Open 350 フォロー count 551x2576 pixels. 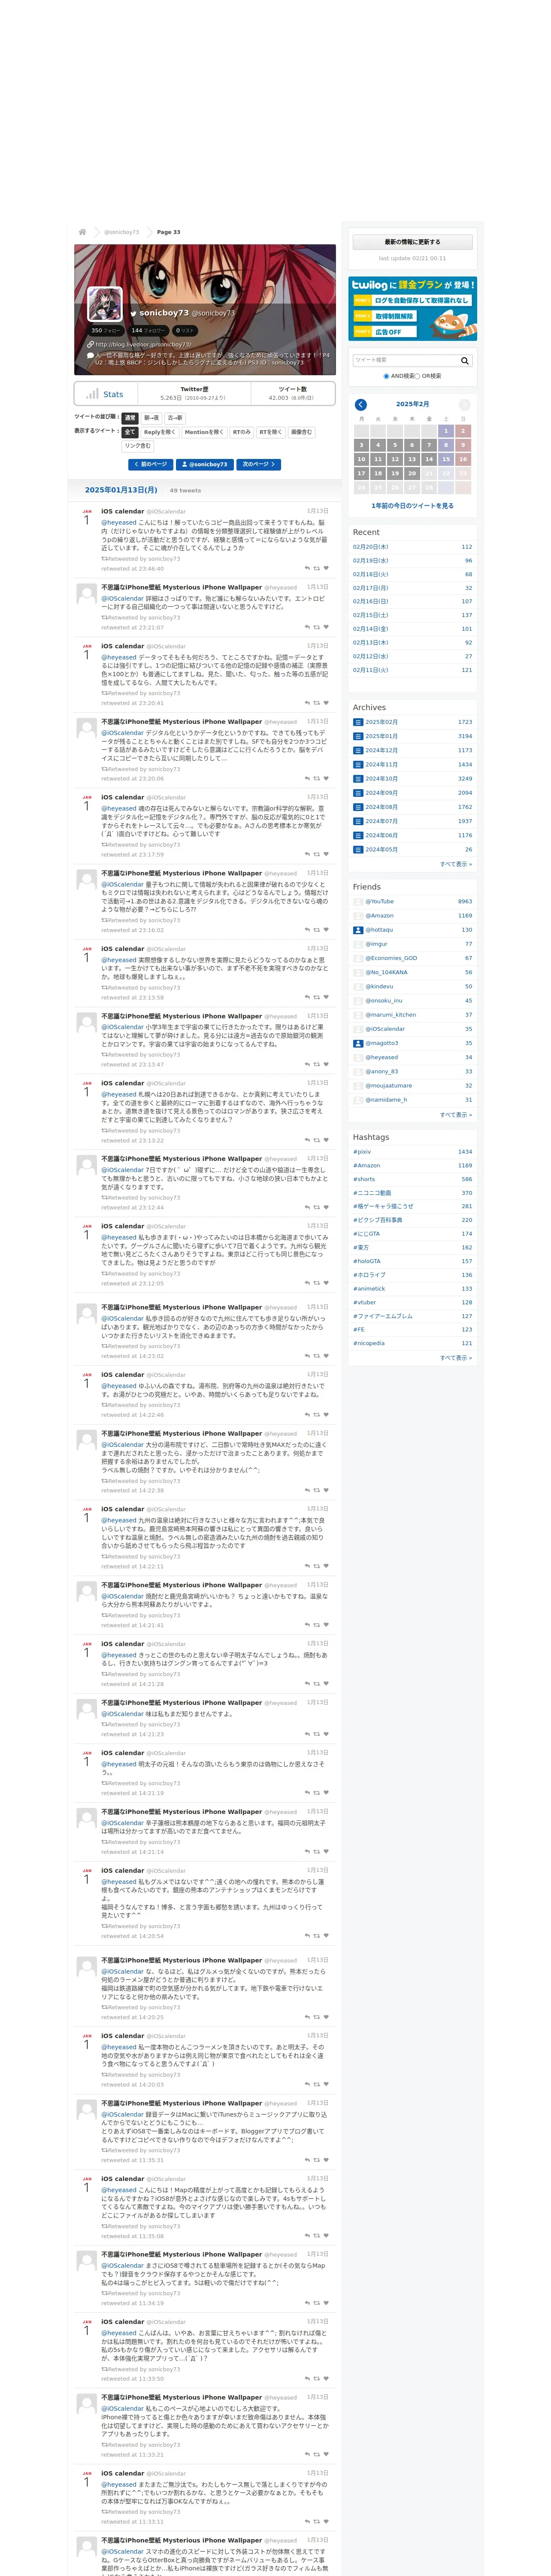coord(105,330)
